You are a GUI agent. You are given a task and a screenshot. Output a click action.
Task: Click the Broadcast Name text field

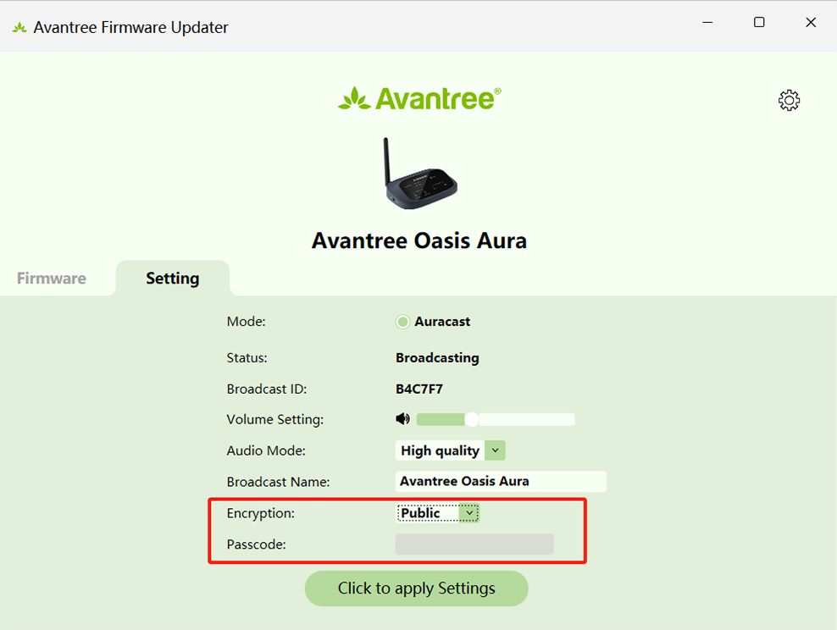point(501,481)
